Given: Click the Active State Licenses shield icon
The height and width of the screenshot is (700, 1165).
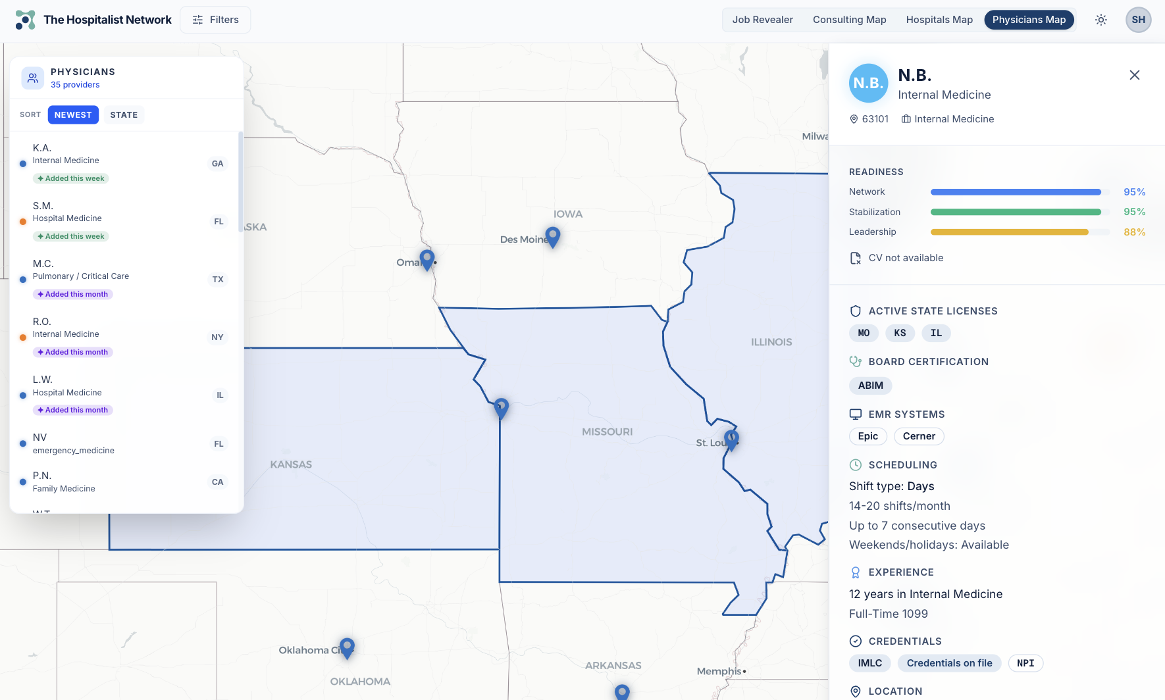Looking at the screenshot, I should [856, 311].
